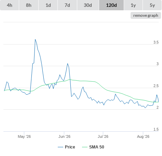The image size is (162, 156).
Task: Click the blue Price legend line marker
Action: [60, 147]
